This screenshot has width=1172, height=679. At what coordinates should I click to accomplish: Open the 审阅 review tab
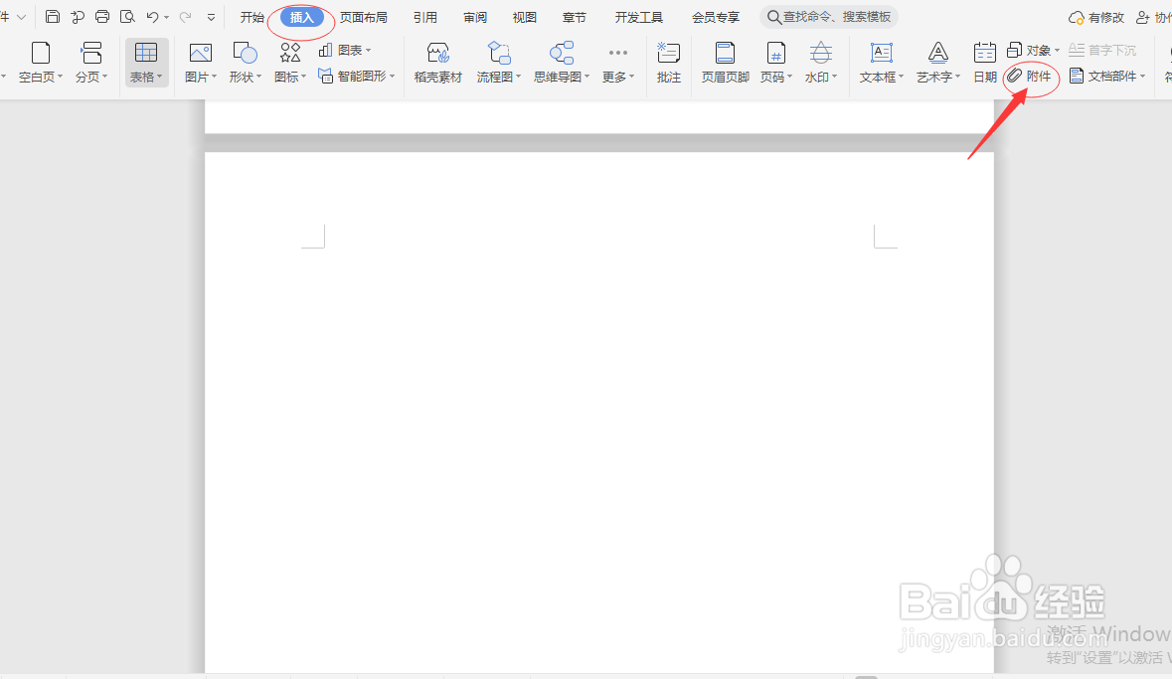tap(474, 16)
